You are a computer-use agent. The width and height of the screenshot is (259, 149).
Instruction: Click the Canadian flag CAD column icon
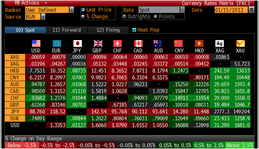click(139, 43)
